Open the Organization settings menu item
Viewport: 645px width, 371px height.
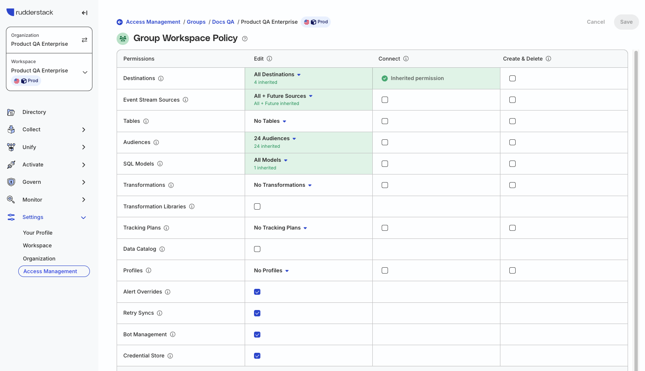point(39,258)
